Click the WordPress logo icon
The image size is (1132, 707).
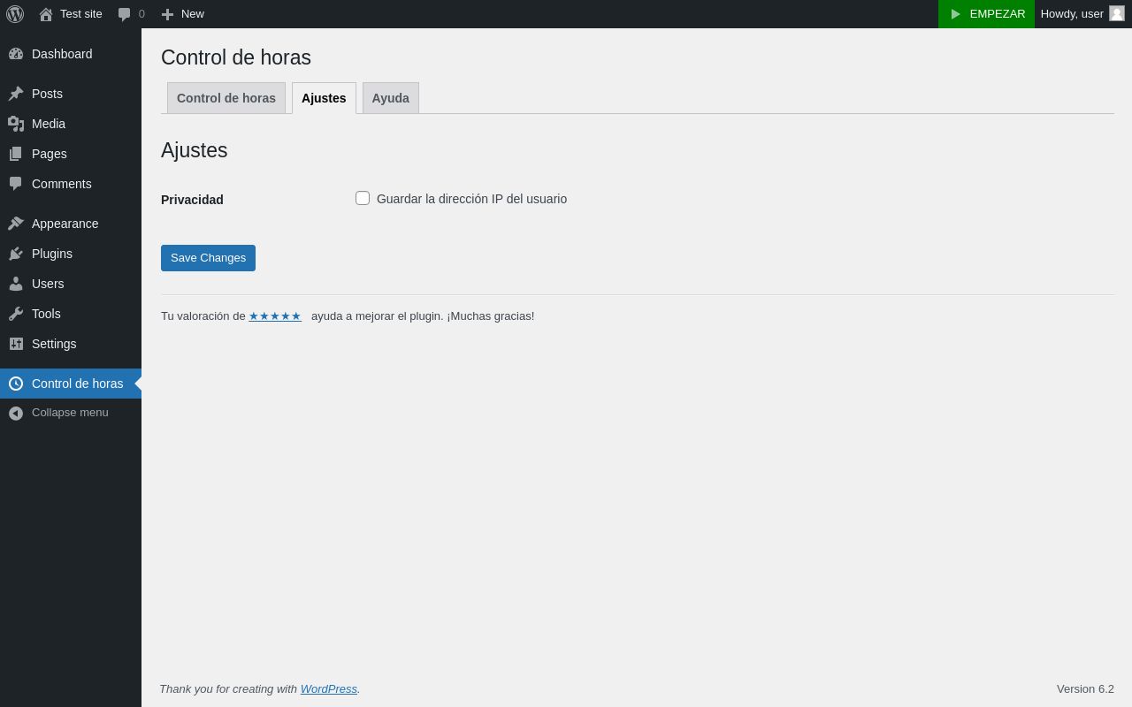click(x=15, y=14)
